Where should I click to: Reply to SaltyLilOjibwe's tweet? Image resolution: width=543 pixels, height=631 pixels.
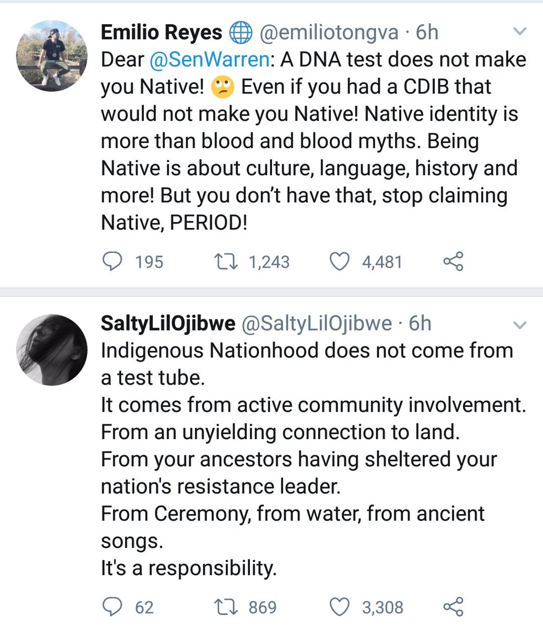click(x=112, y=607)
